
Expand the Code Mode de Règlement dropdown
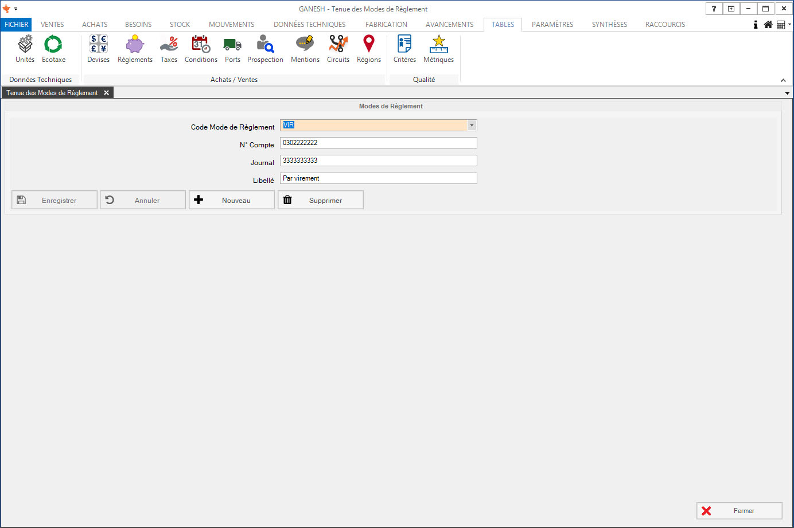[x=472, y=126]
